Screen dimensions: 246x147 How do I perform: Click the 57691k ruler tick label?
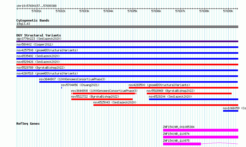tap(36, 11)
